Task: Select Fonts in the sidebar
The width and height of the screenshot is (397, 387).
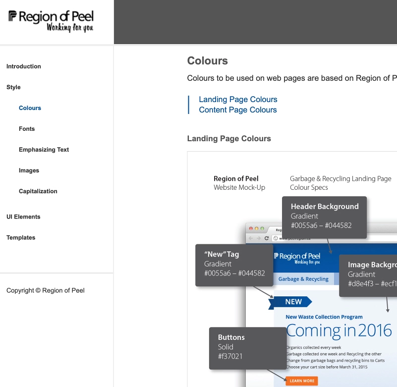Action: pos(27,128)
